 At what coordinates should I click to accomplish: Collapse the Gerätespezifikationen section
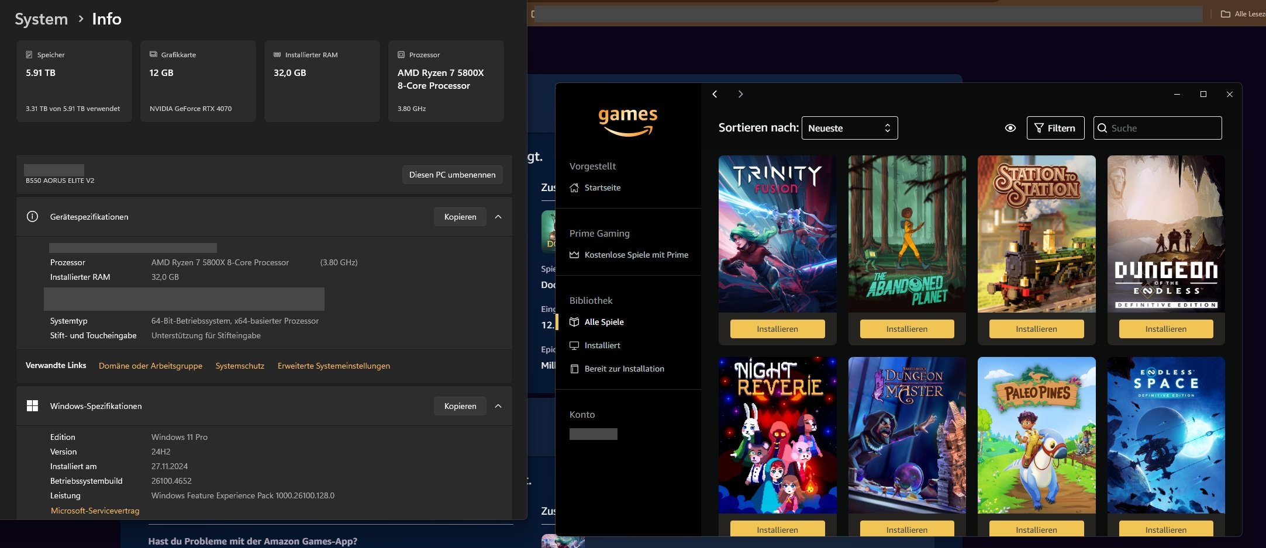(x=498, y=217)
